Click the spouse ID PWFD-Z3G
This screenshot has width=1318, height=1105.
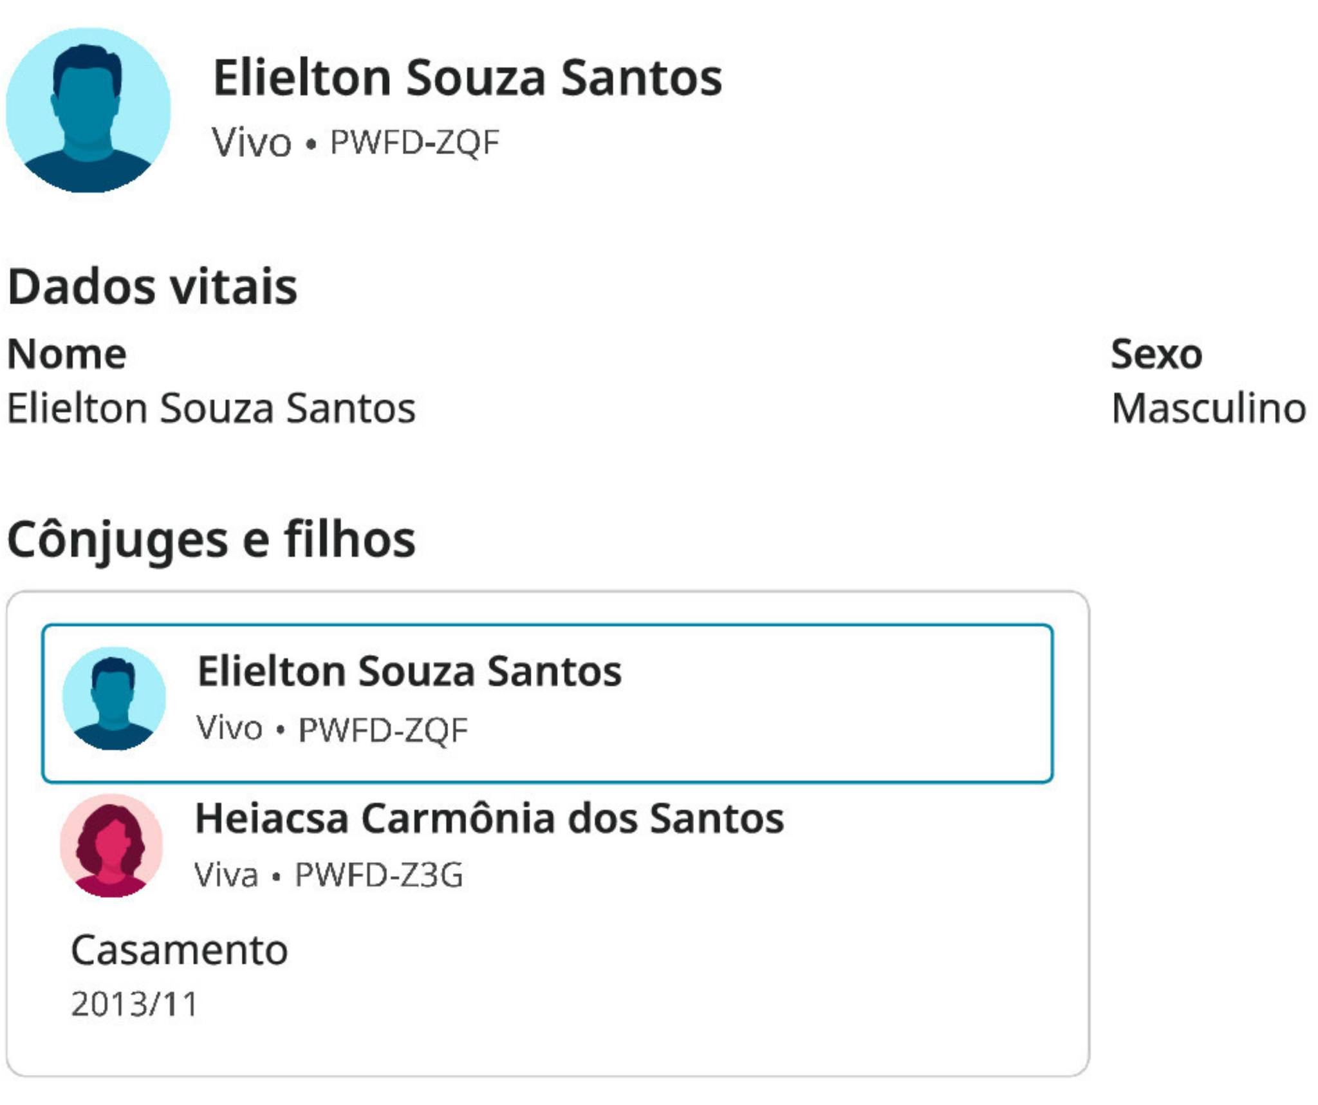pyautogui.click(x=378, y=875)
